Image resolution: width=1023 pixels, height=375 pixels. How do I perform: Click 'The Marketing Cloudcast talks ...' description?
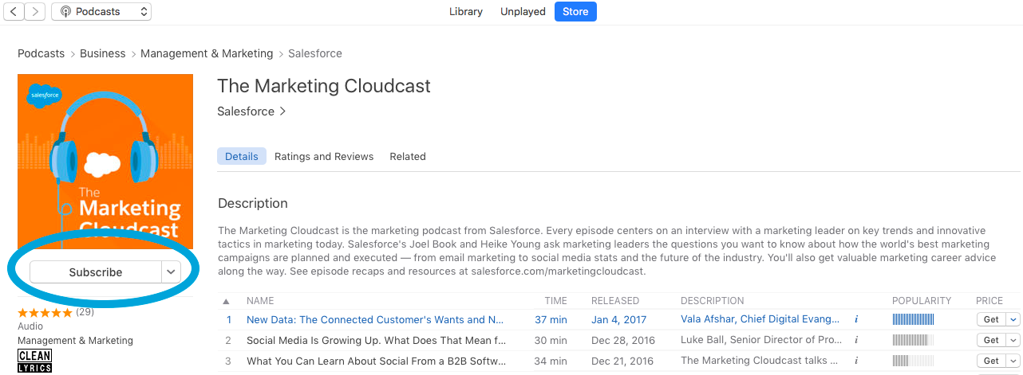(x=760, y=361)
